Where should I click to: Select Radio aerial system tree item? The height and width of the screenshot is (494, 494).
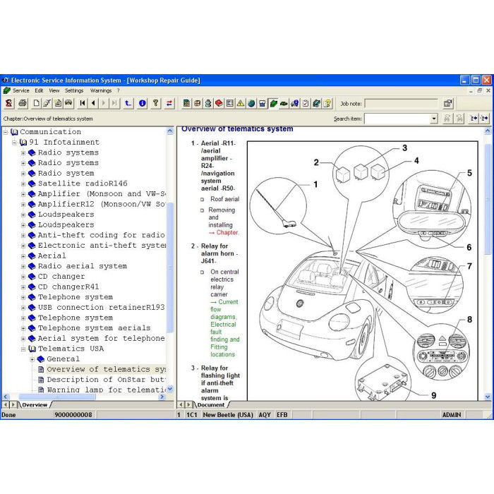(83, 266)
